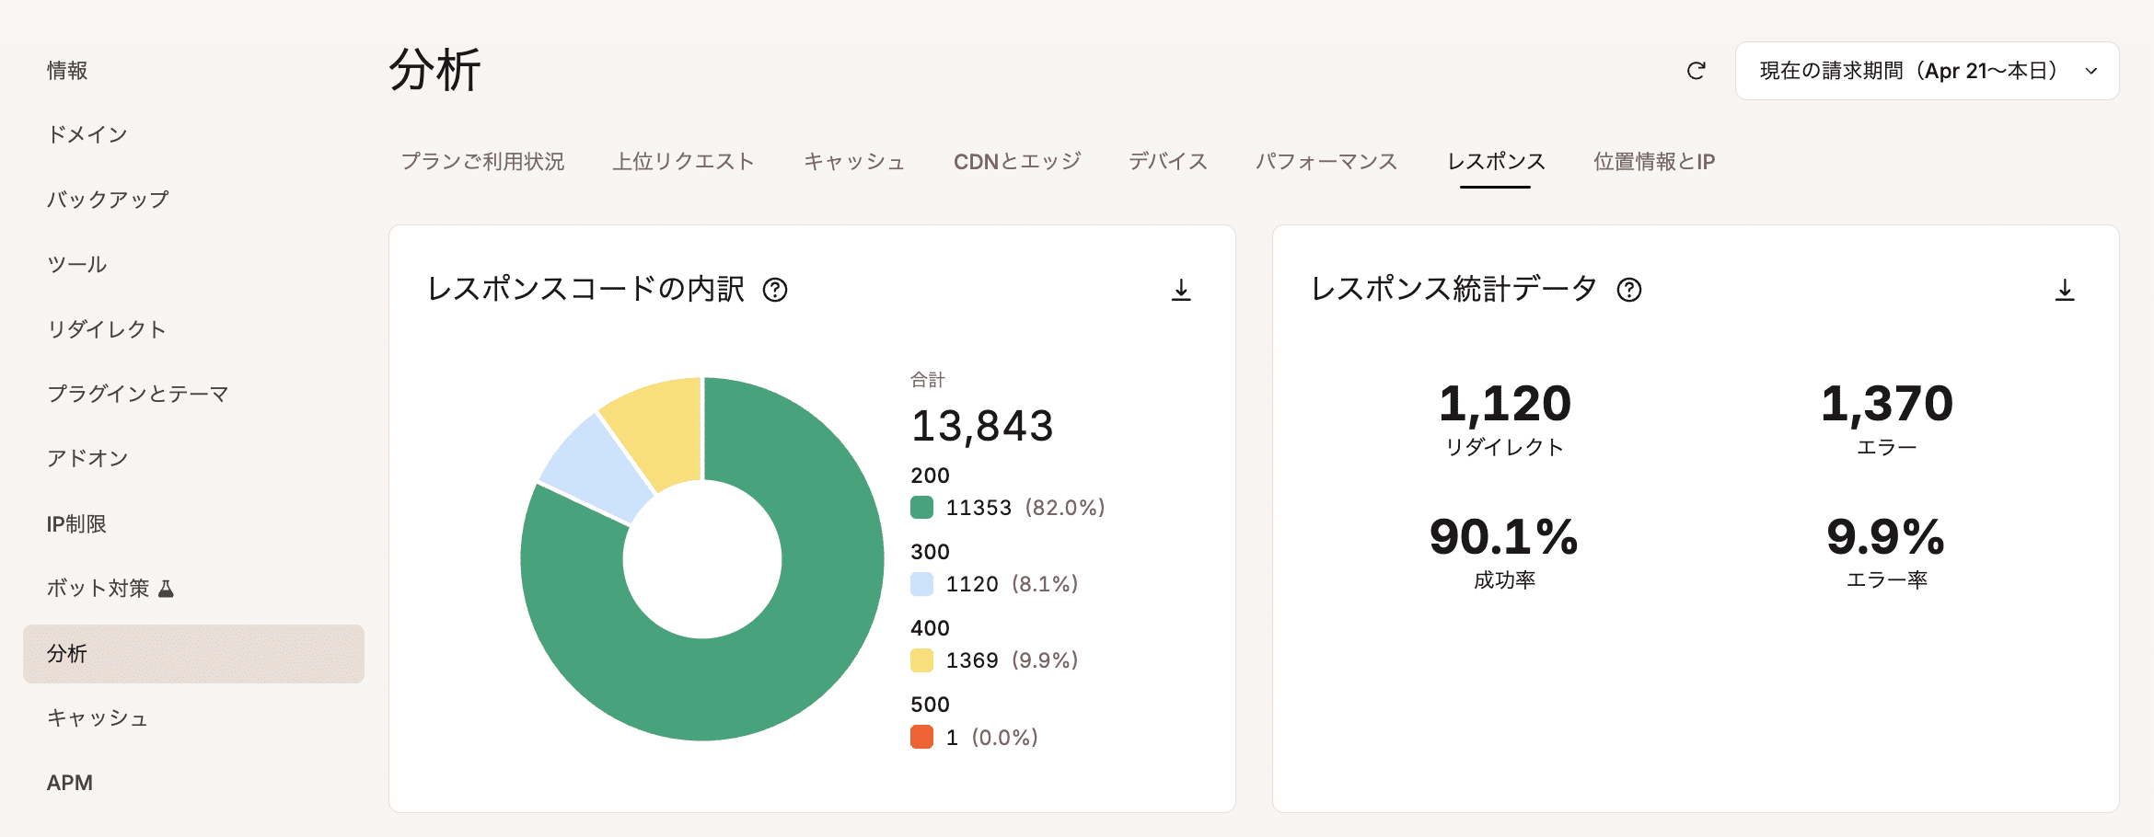
Task: Click the 90.1% 成功率 statistic
Action: tap(1504, 552)
